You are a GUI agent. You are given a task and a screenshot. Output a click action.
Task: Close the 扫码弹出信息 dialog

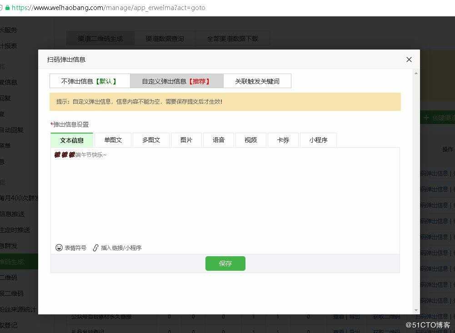[x=409, y=60]
